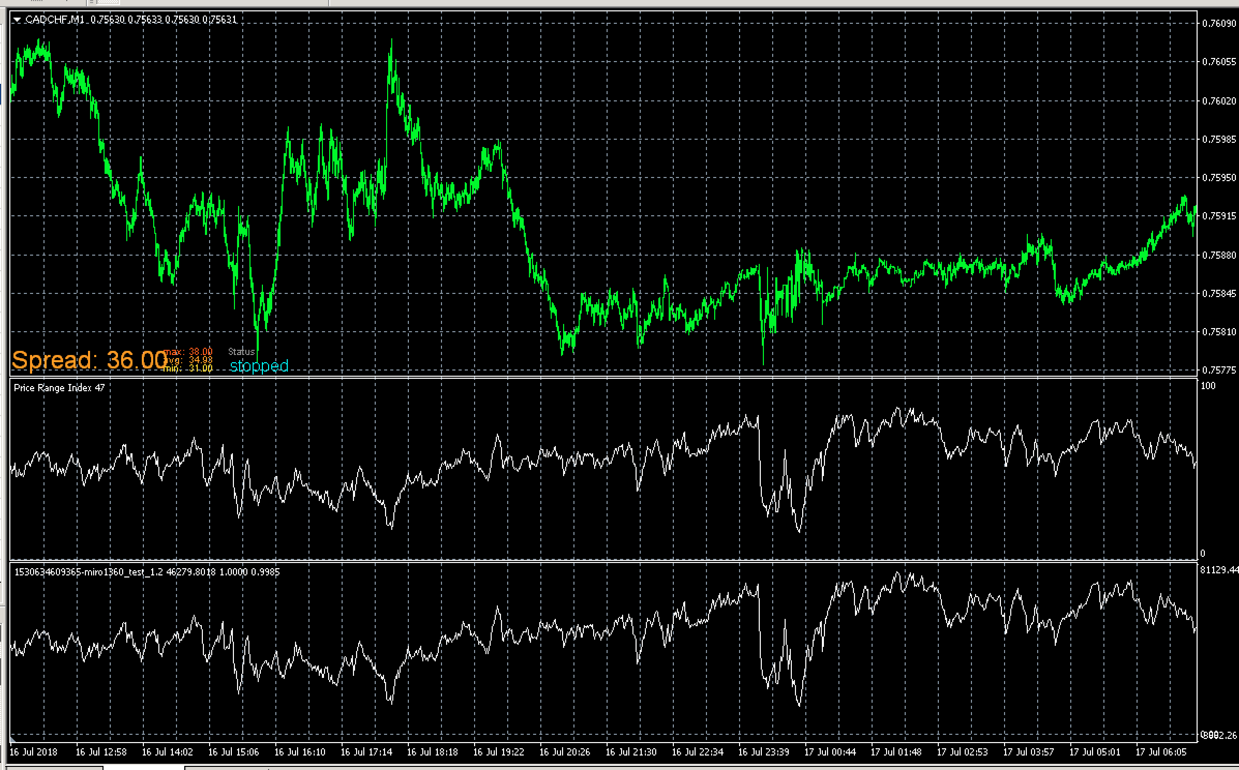
Task: Click price scale label 0.76020
Action: (1218, 100)
